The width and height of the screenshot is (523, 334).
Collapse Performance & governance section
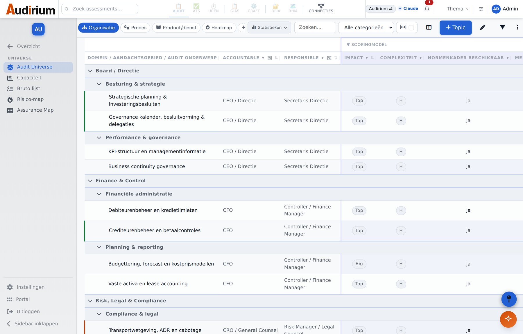(99, 138)
